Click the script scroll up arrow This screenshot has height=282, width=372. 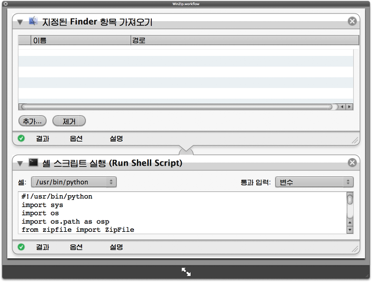[x=350, y=222]
